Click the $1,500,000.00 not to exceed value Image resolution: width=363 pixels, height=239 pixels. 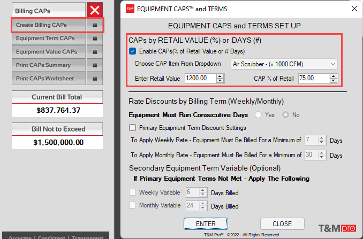pos(58,142)
